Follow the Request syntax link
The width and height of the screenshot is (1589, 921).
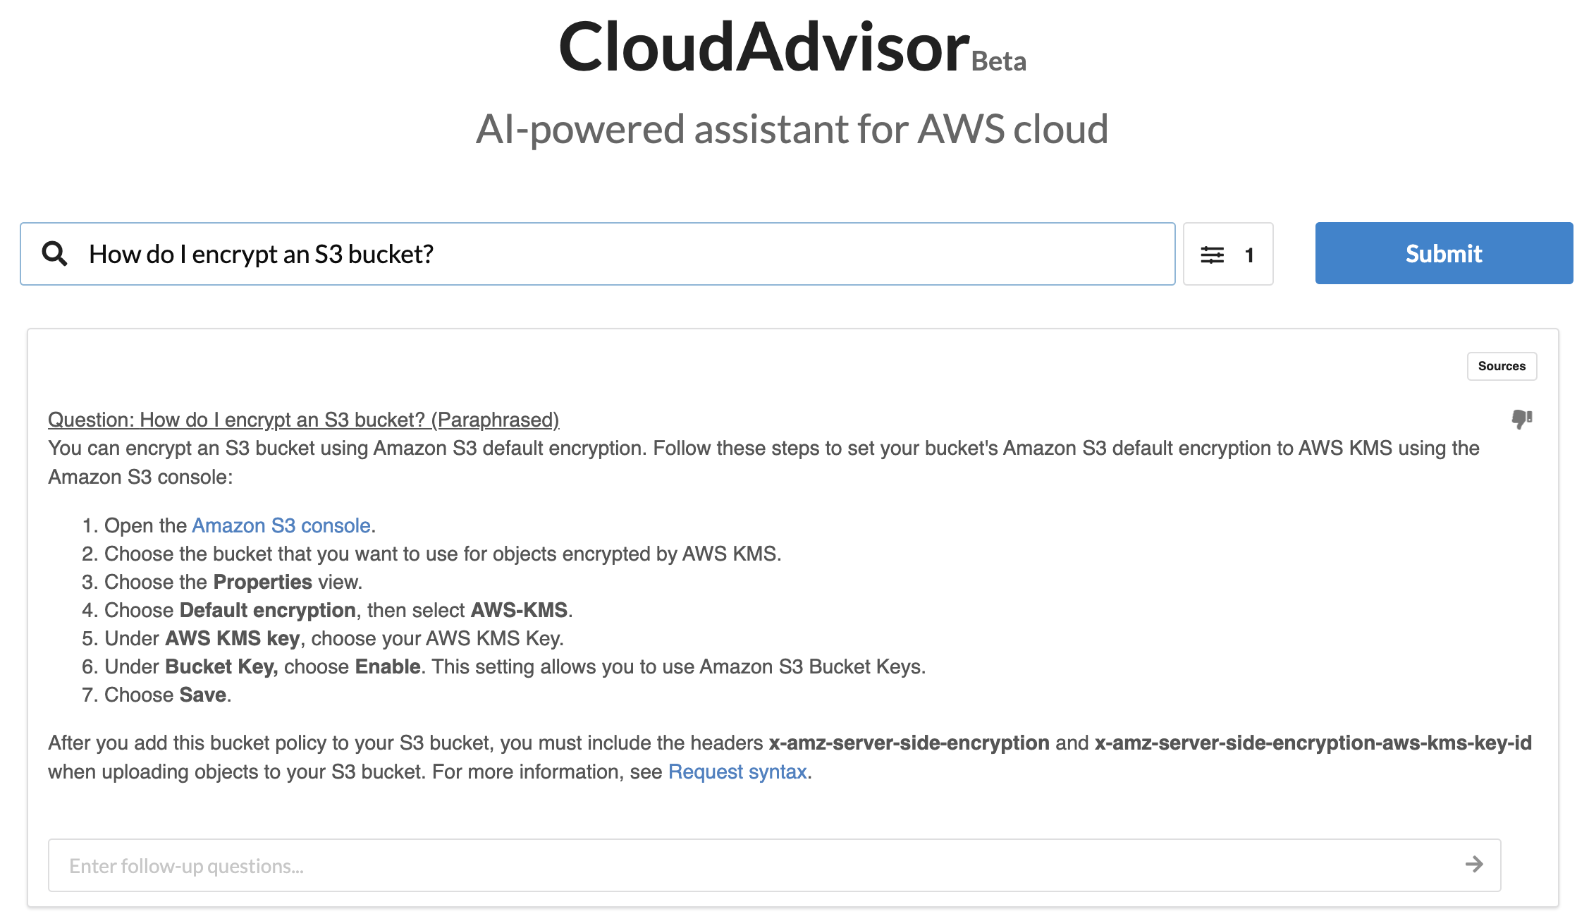(x=737, y=771)
